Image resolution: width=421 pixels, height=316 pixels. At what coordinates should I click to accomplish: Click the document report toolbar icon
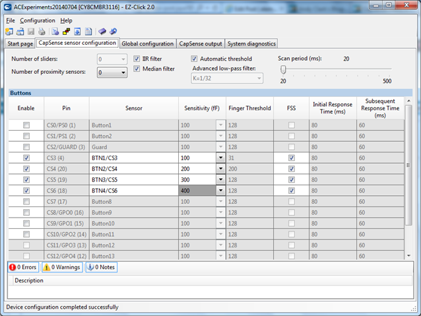(x=88, y=31)
